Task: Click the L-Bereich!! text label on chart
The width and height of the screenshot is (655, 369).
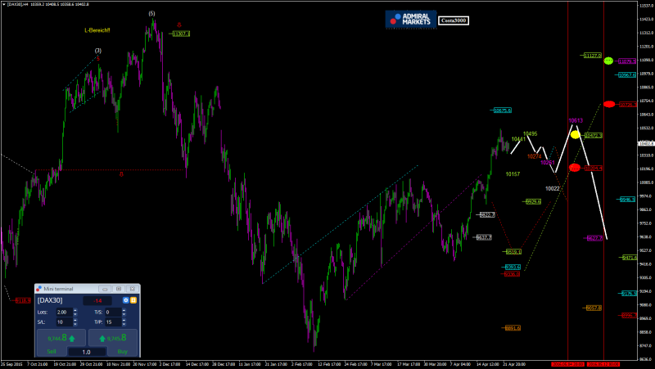Action: 97,30
